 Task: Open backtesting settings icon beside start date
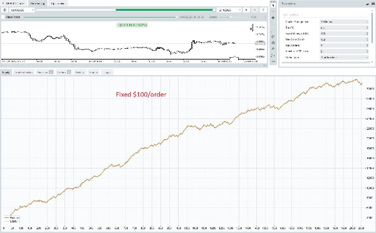tap(5, 10)
